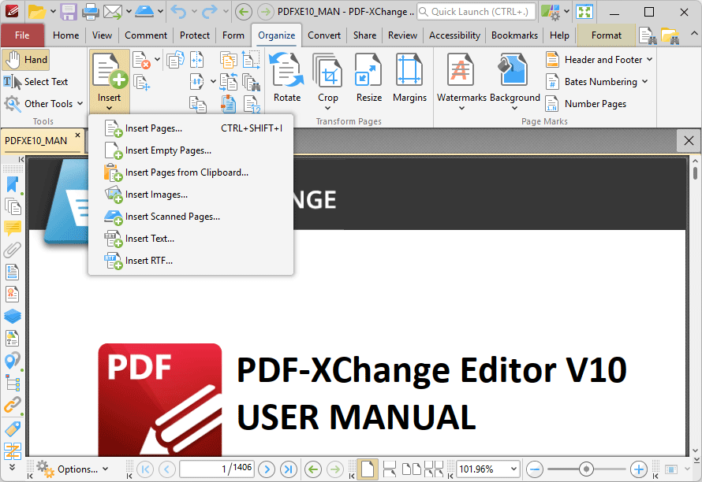Open the File tab
Screen dimensions: 702x482
point(22,35)
